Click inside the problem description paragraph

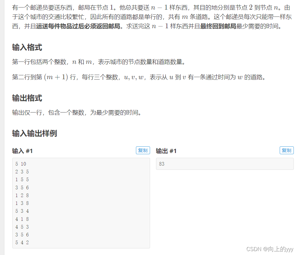point(120,18)
